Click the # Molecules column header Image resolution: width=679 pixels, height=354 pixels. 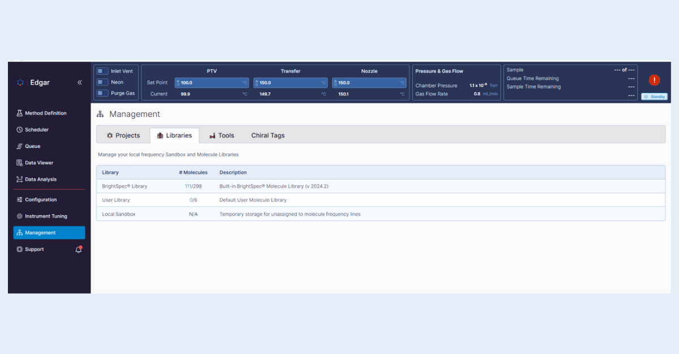(x=194, y=172)
